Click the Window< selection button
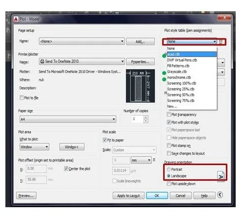 pyautogui.click(x=72, y=147)
